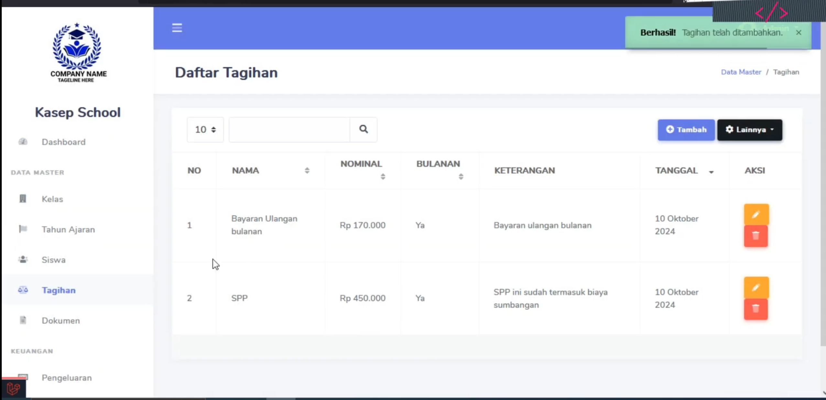Click the Kelas building icon
The image size is (826, 400).
click(23, 198)
